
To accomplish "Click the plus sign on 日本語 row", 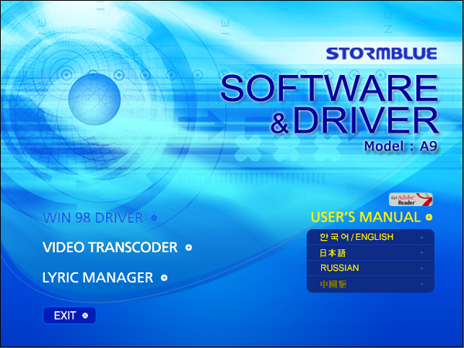I will (x=421, y=252).
